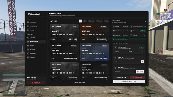Click Create New Card button

79,82
